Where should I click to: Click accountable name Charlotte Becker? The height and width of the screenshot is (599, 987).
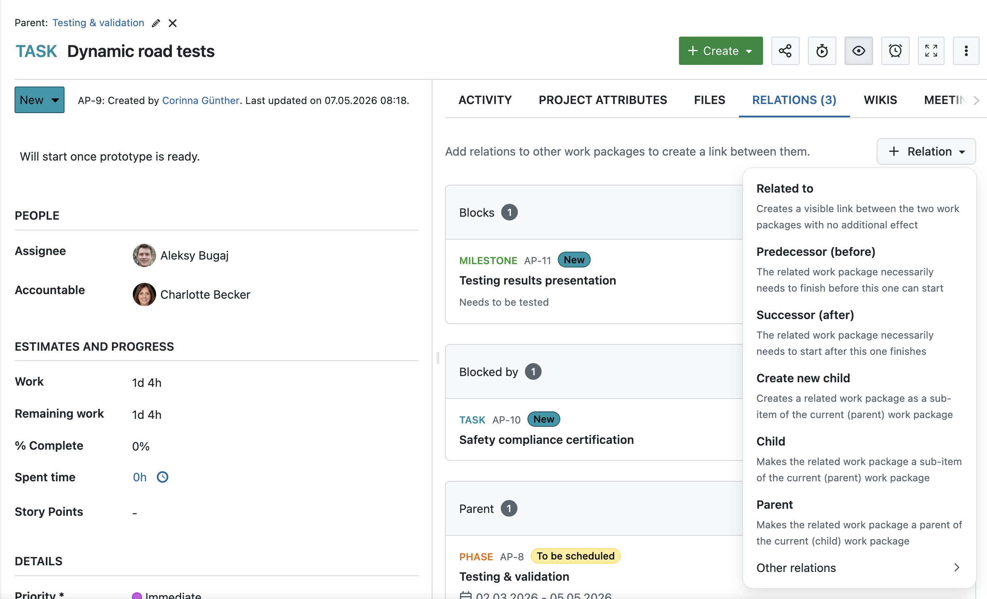tap(205, 295)
